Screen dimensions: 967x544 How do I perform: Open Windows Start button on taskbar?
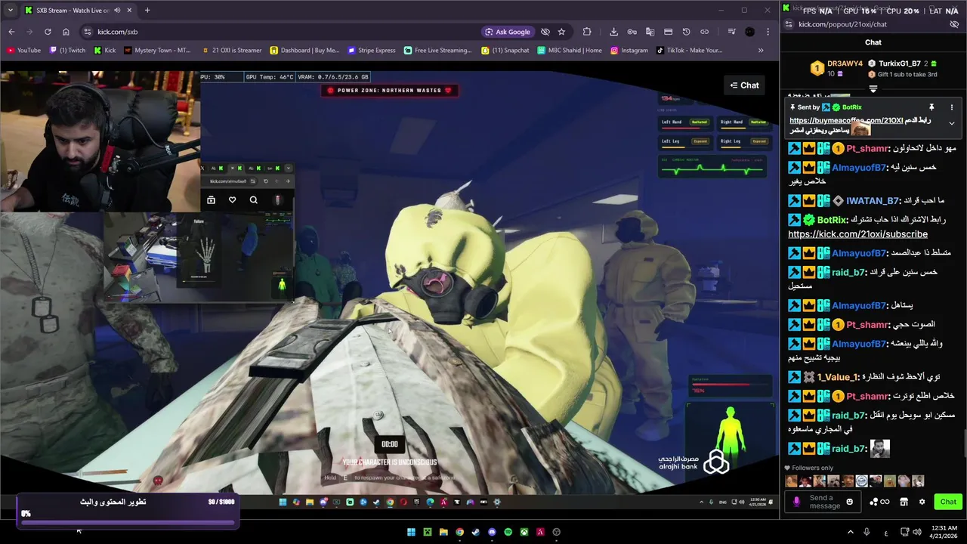pos(411,532)
